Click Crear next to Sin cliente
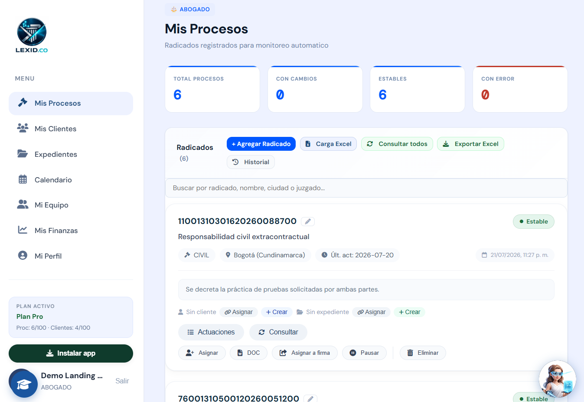 [277, 312]
